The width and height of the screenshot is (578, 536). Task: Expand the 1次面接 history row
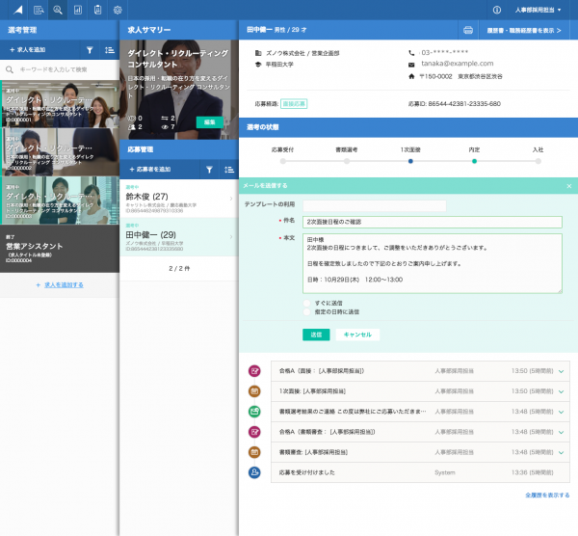coord(561,391)
